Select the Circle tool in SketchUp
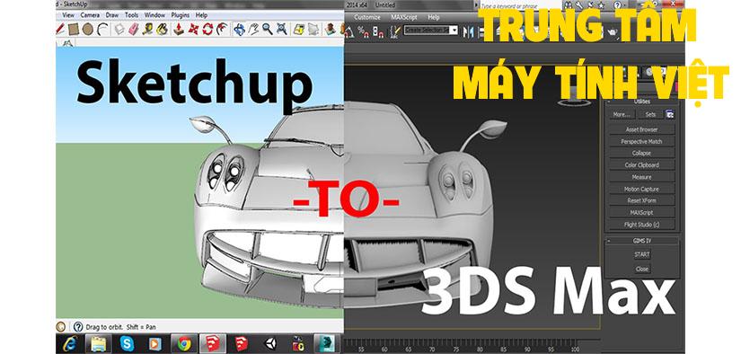The image size is (741, 354). tap(88, 30)
